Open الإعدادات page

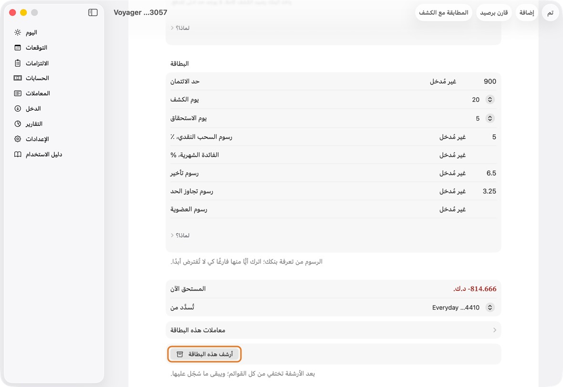click(x=54, y=139)
